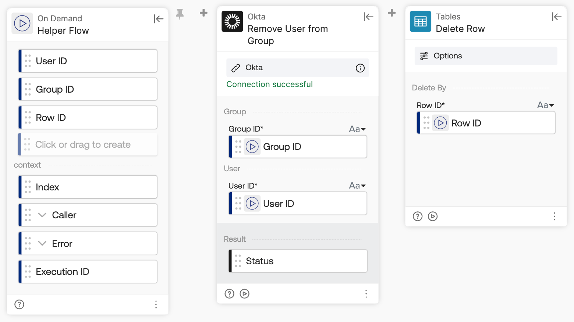Open more options on Delete Row card
Image resolution: width=574 pixels, height=322 pixels.
[x=554, y=217]
